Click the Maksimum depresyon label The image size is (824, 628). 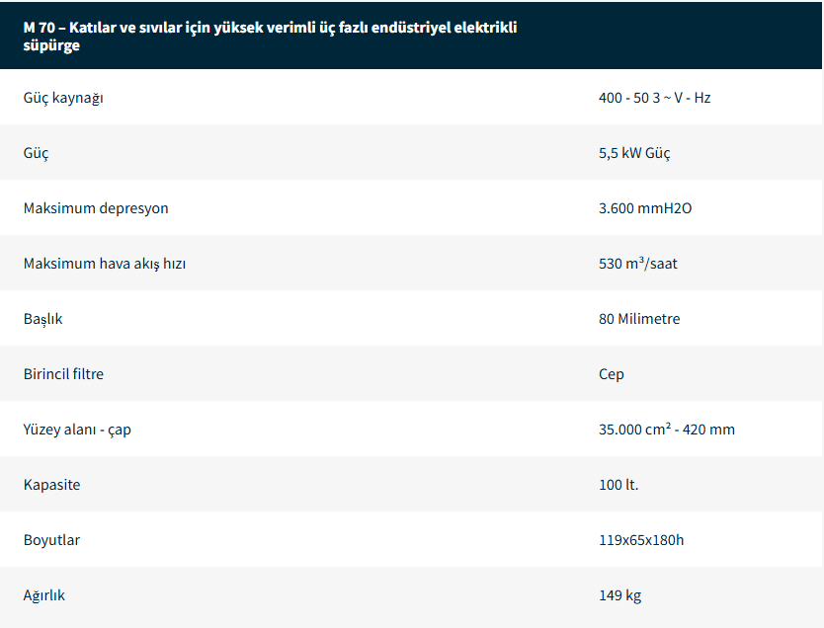pyautogui.click(x=96, y=208)
